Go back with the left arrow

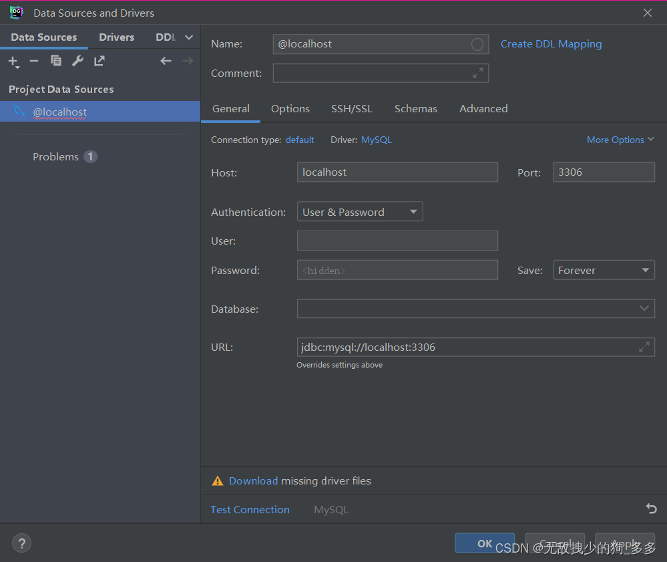tap(166, 61)
